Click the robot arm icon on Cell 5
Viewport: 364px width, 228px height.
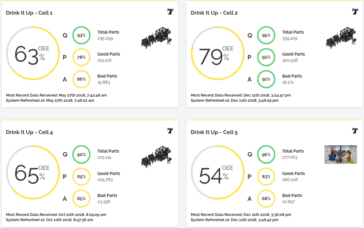(355, 131)
